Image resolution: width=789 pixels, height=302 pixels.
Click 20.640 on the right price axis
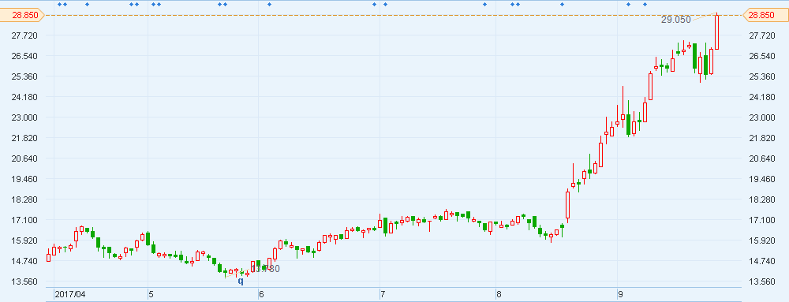point(763,158)
